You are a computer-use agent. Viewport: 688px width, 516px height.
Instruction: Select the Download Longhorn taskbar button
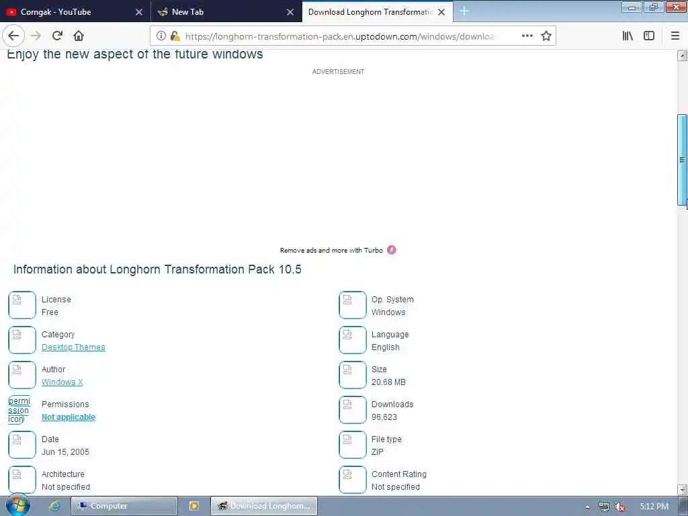point(263,506)
